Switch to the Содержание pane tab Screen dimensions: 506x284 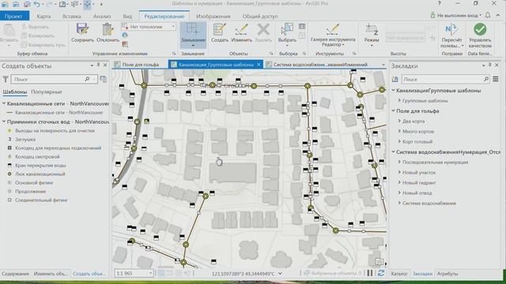tap(15, 274)
